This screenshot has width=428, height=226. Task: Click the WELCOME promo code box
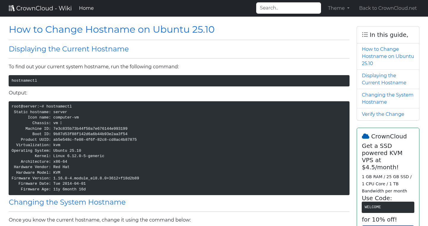pyautogui.click(x=388, y=207)
